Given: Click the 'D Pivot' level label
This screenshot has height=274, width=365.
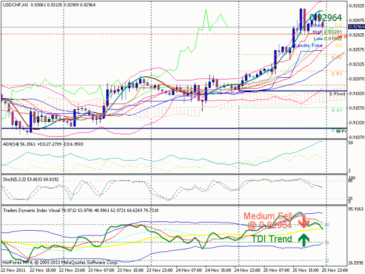Looking at the screenshot, I should tap(338, 94).
